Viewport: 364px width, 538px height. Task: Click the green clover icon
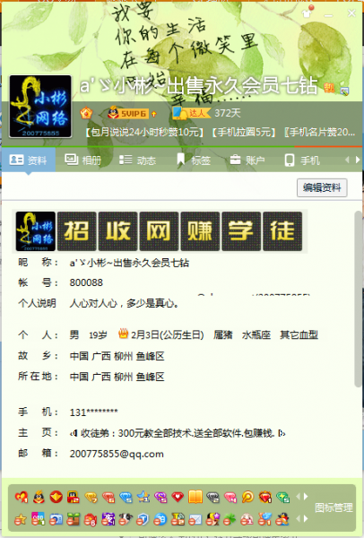click(x=230, y=520)
